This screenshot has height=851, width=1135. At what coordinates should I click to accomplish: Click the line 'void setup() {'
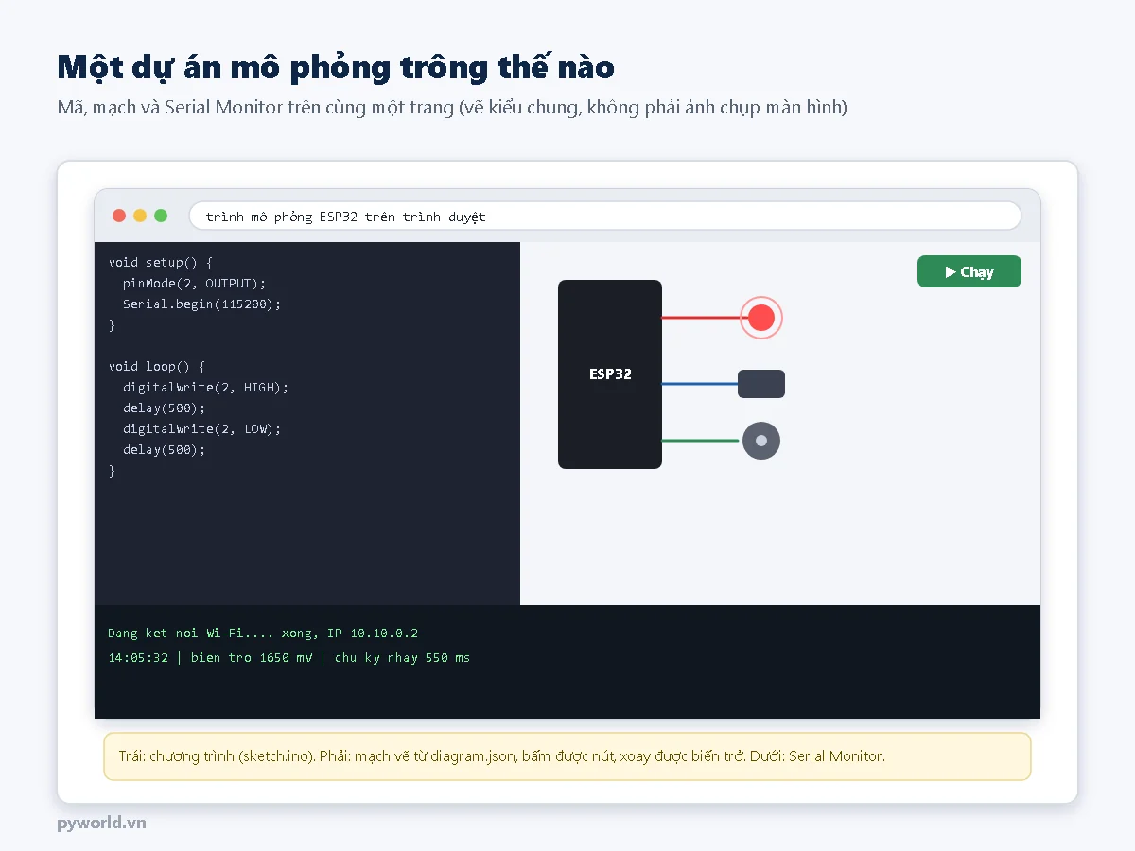pos(161,262)
